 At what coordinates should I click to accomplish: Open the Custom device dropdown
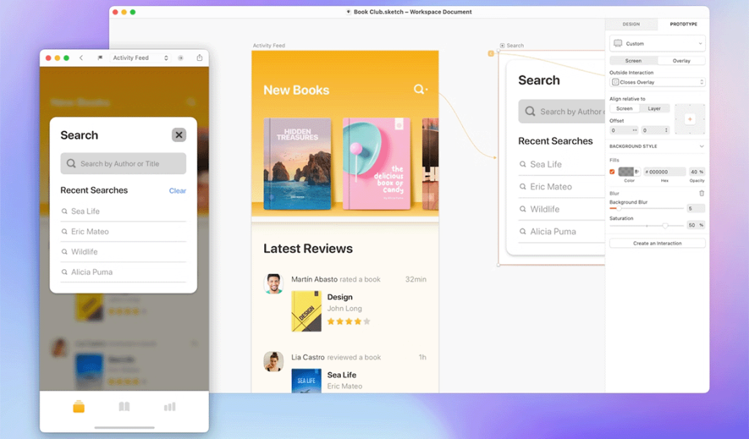pyautogui.click(x=658, y=43)
